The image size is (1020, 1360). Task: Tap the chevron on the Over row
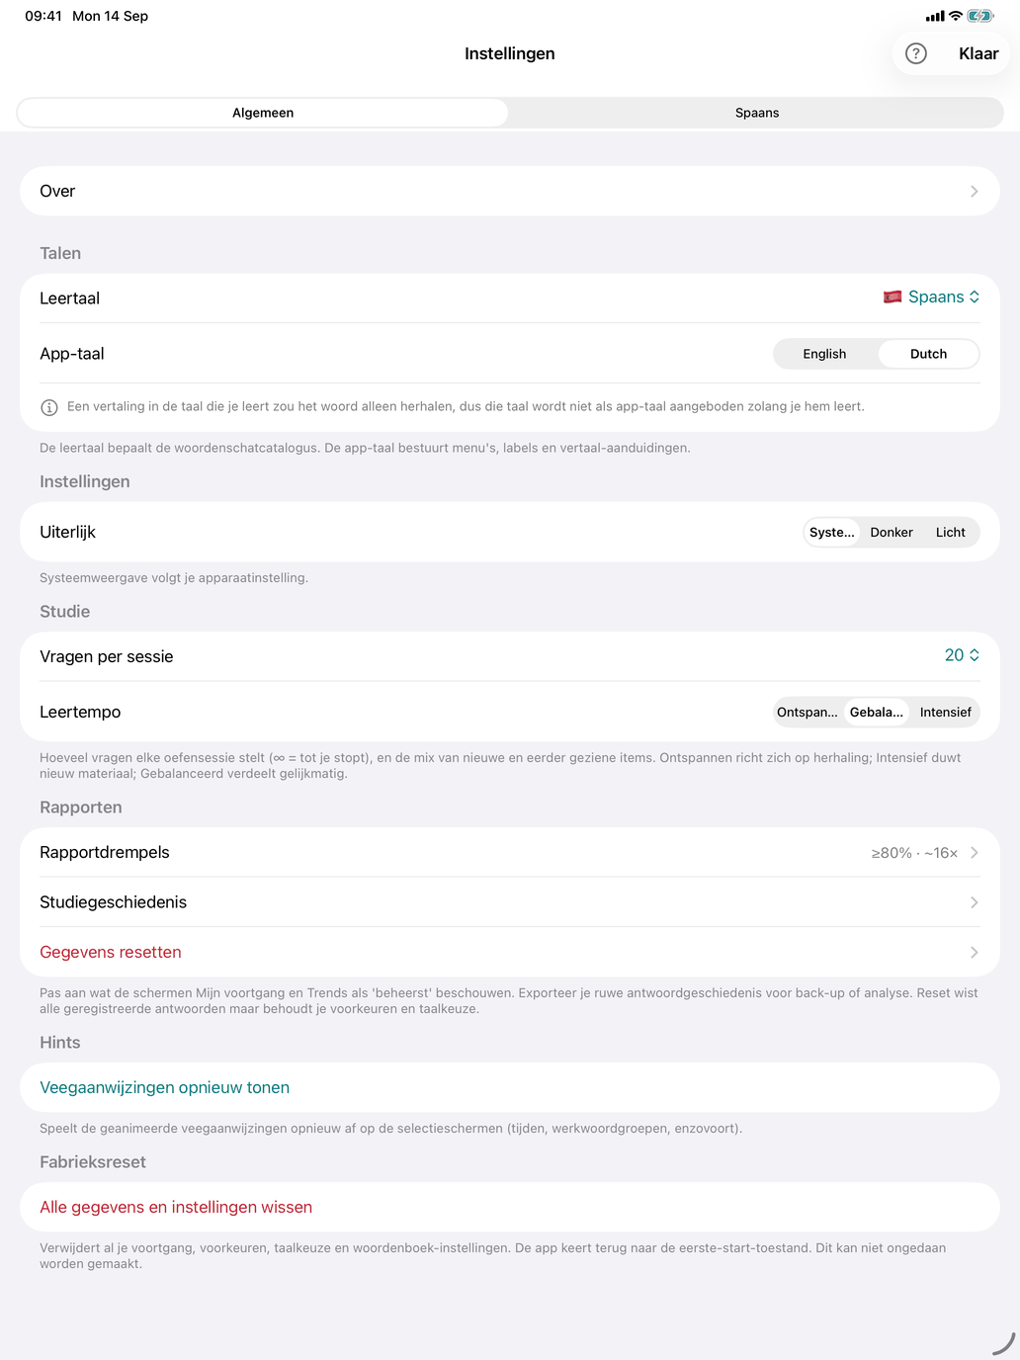[x=974, y=191]
